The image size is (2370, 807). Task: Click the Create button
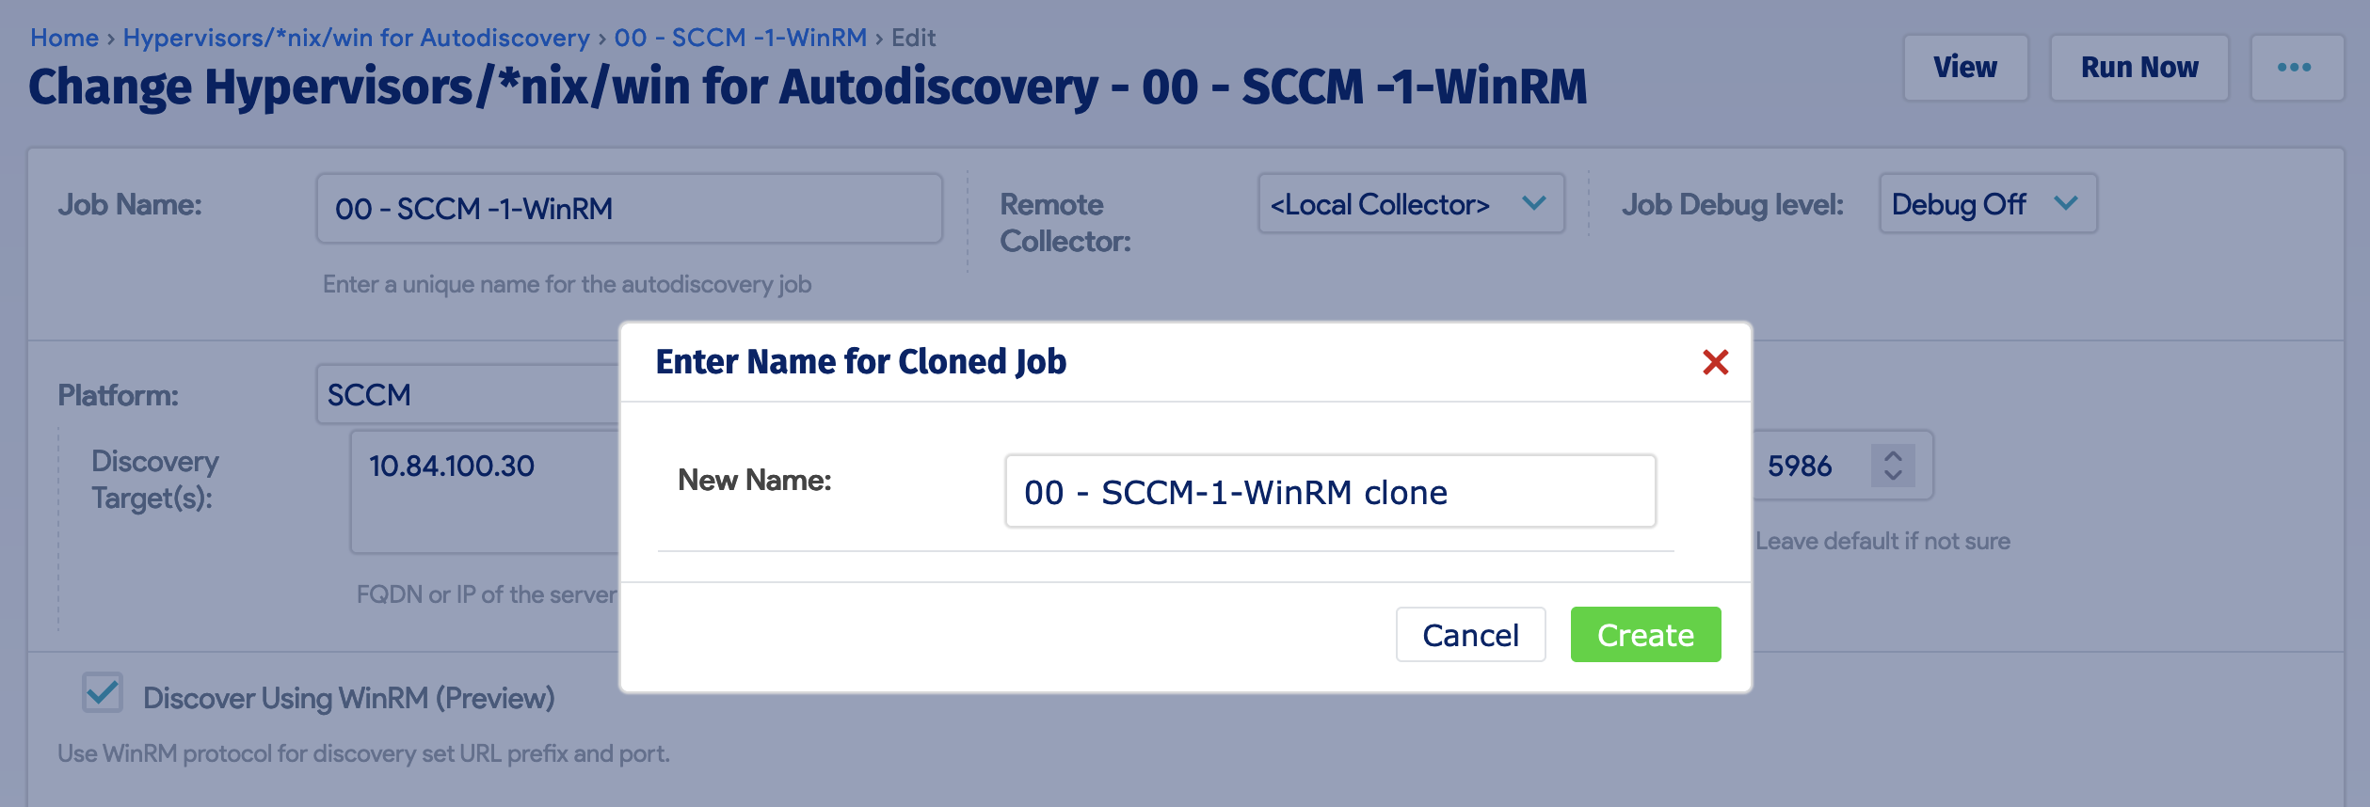pyautogui.click(x=1644, y=635)
